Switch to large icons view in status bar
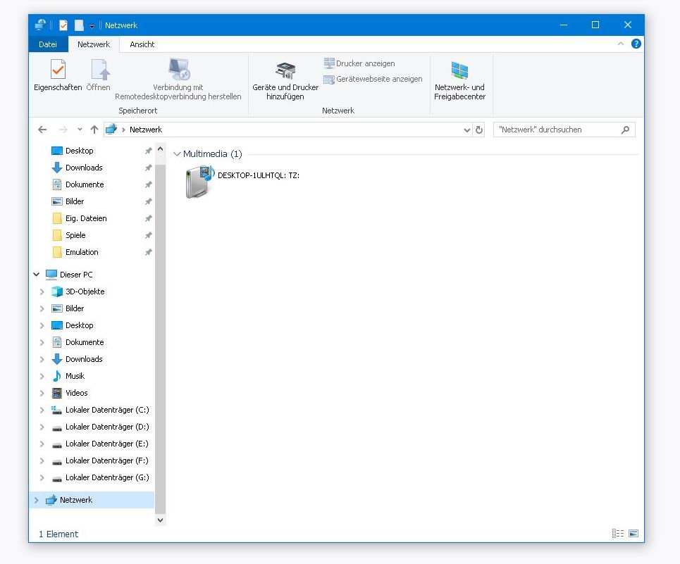Image resolution: width=680 pixels, height=564 pixels. click(633, 533)
